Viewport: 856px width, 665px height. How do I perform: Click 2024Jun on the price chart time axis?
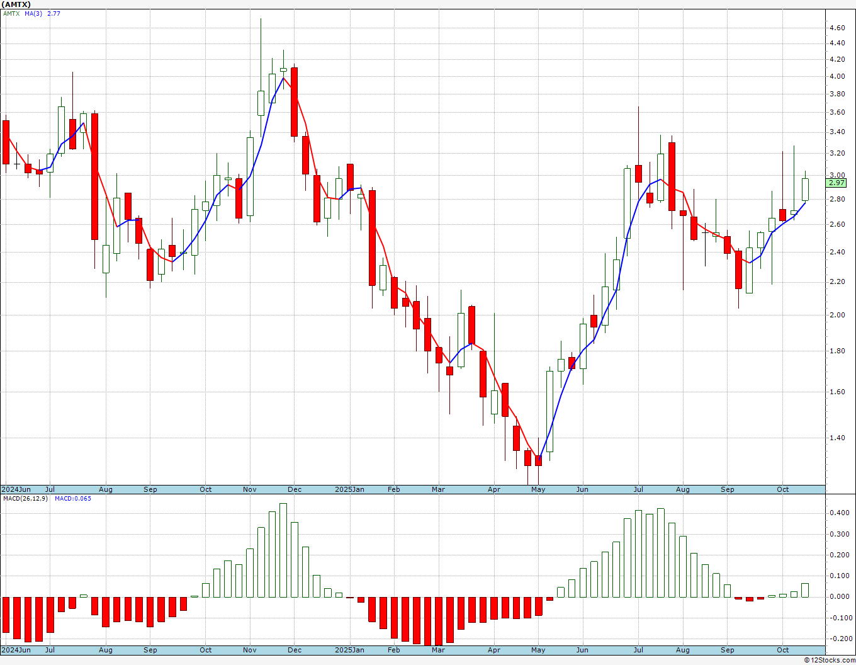[16, 489]
